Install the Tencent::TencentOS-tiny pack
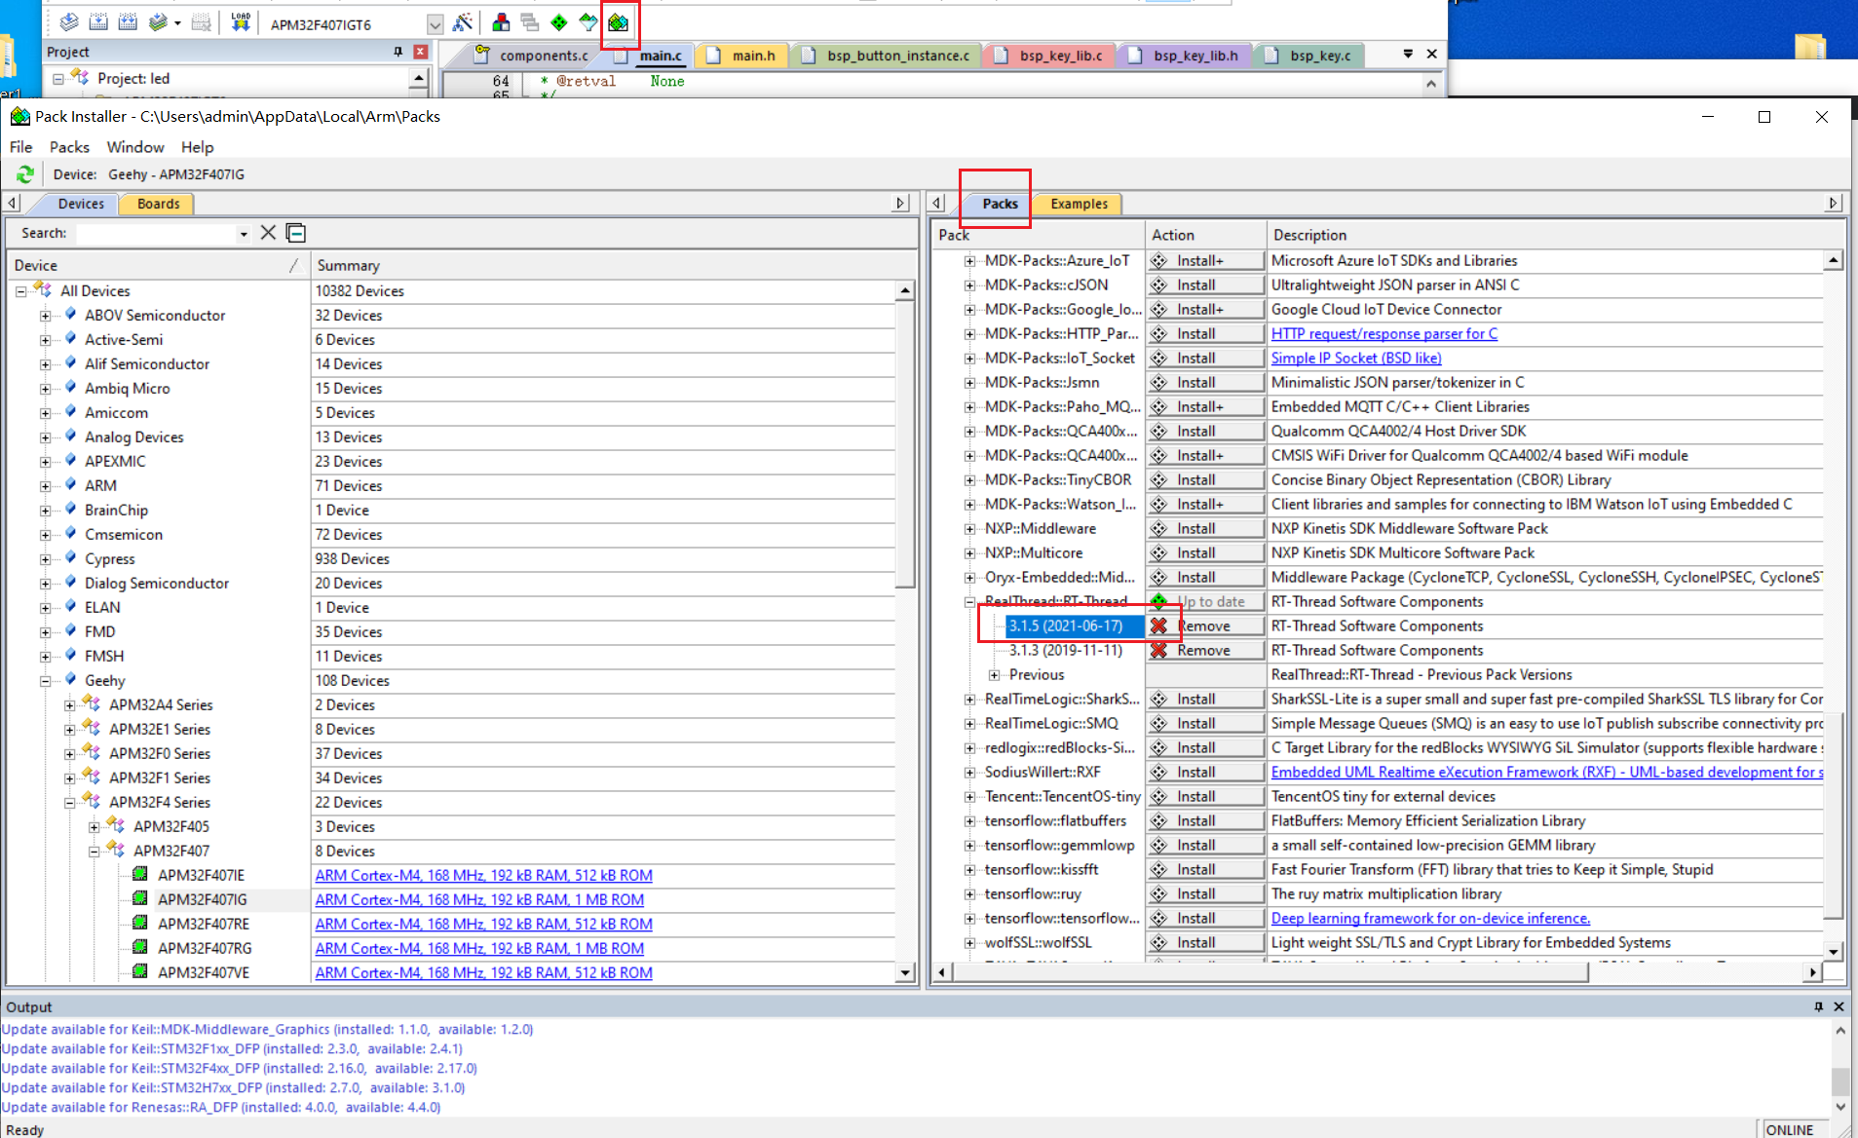 1205,797
